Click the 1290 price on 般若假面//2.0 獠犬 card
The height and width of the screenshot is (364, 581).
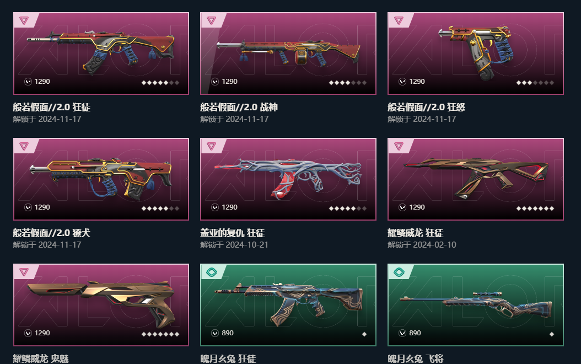click(42, 207)
